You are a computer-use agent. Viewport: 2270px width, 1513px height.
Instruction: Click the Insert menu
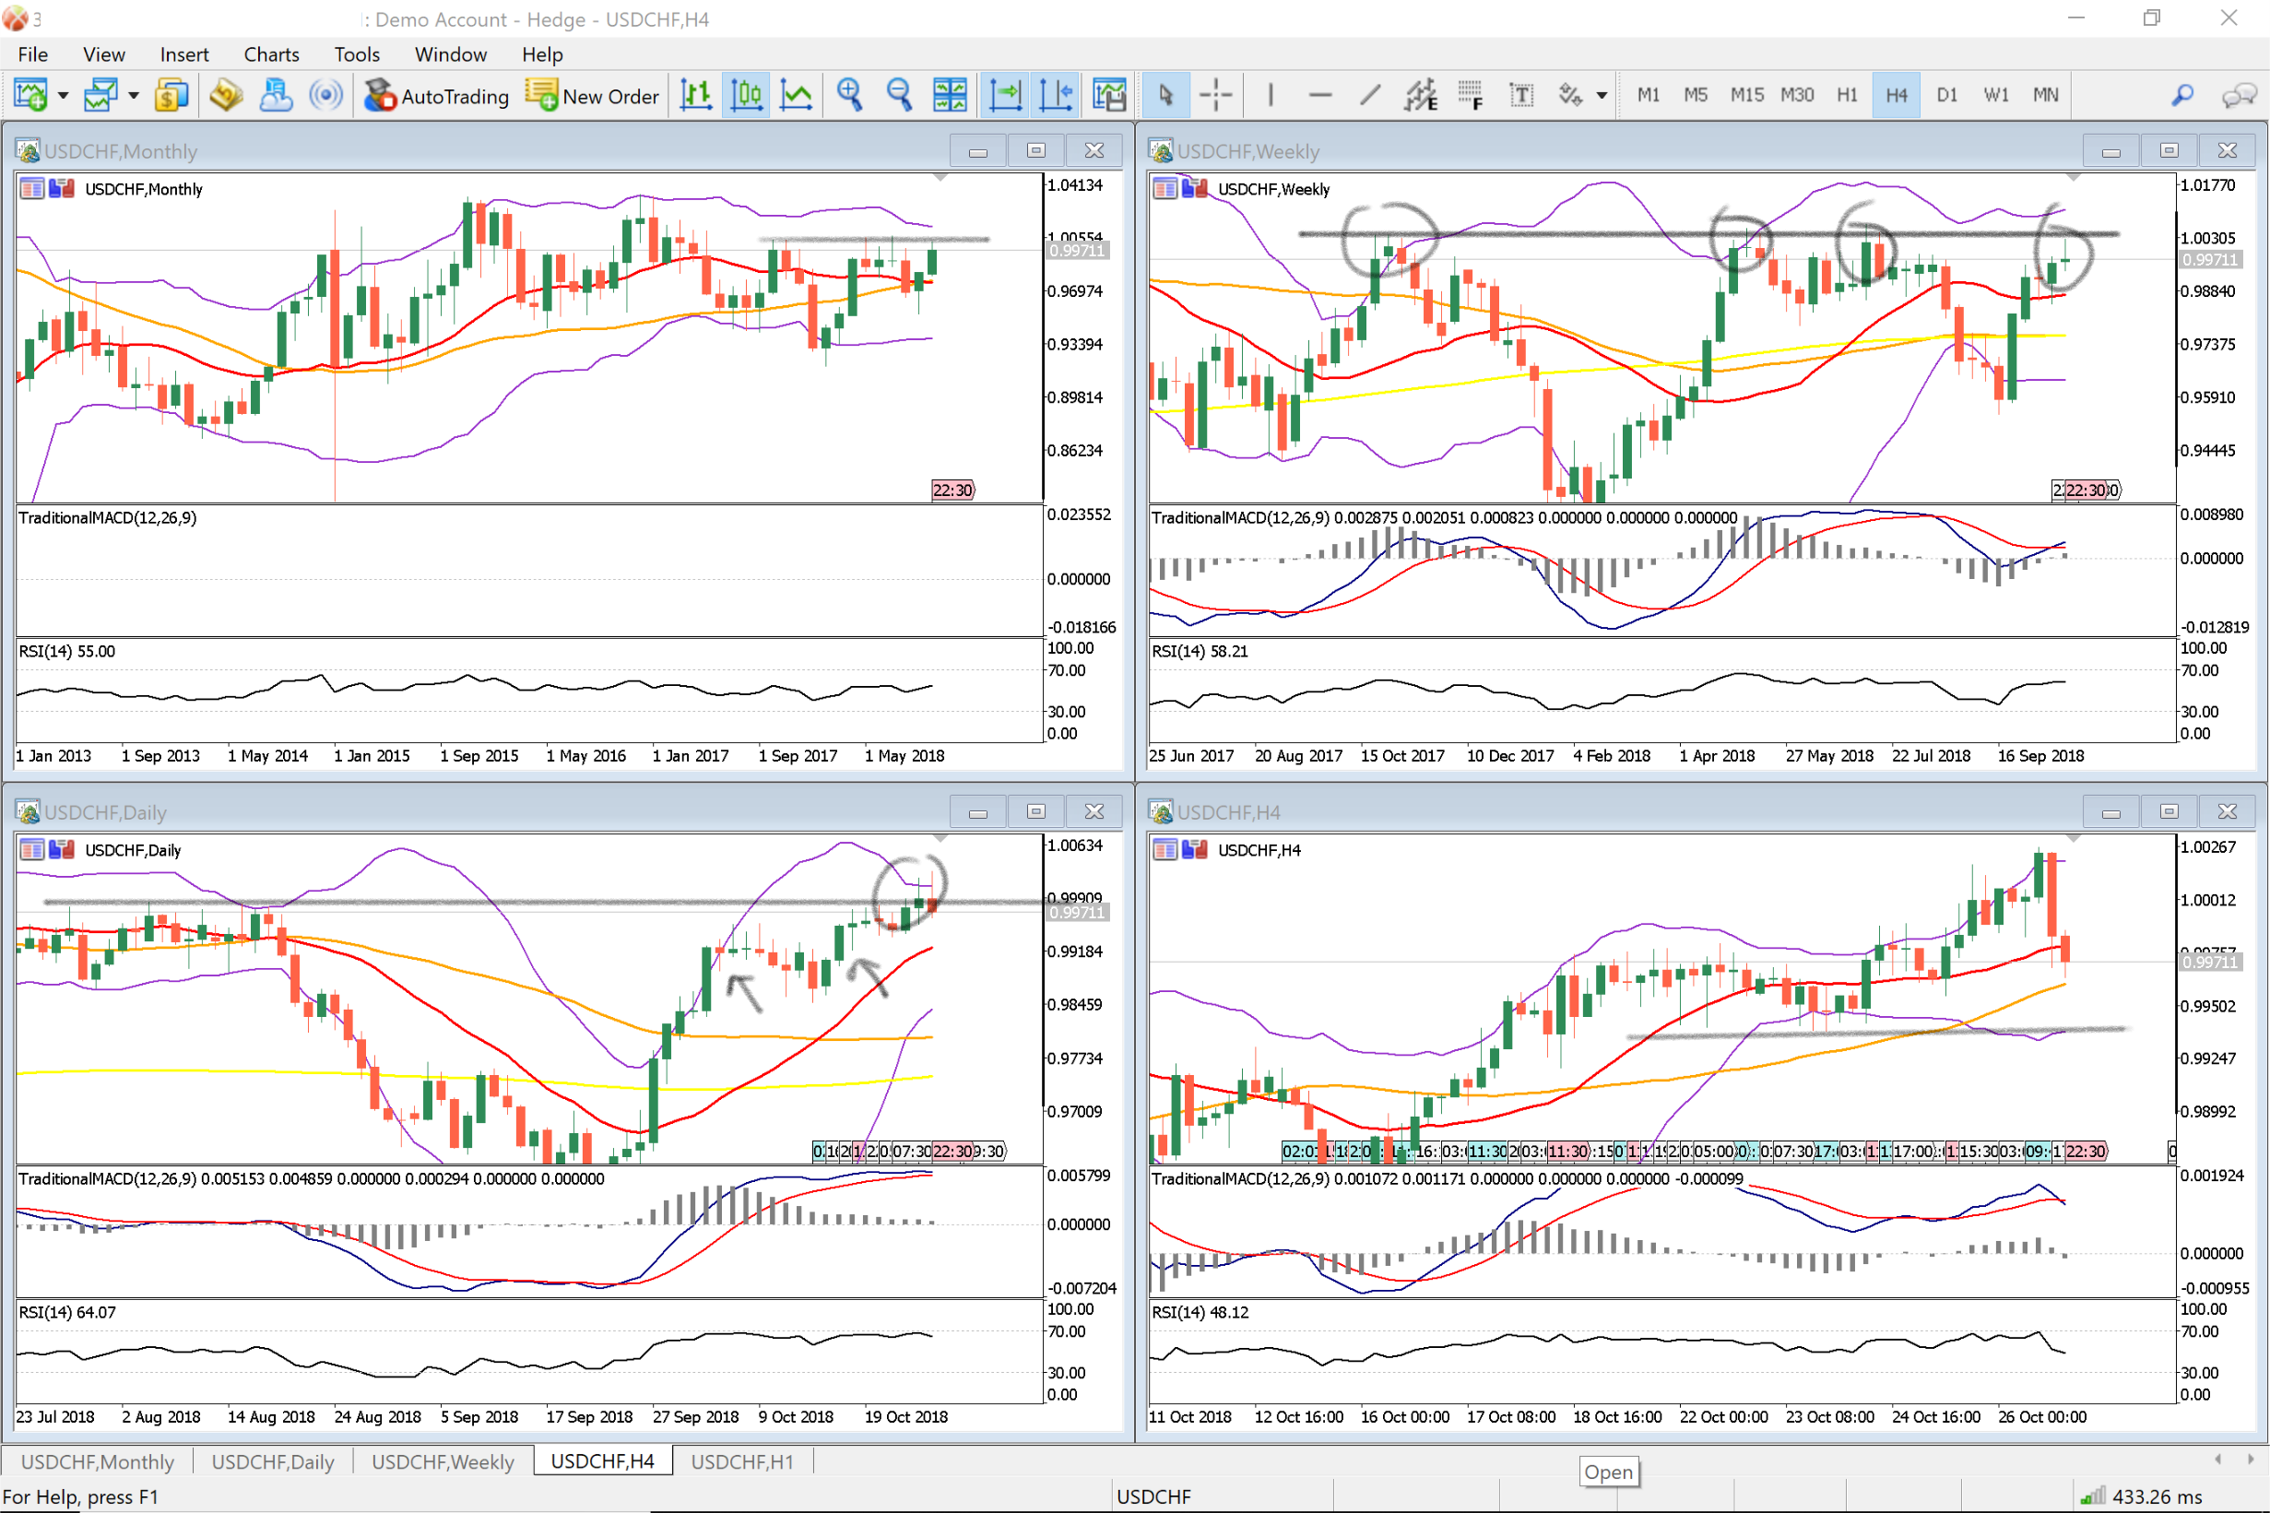click(x=184, y=54)
